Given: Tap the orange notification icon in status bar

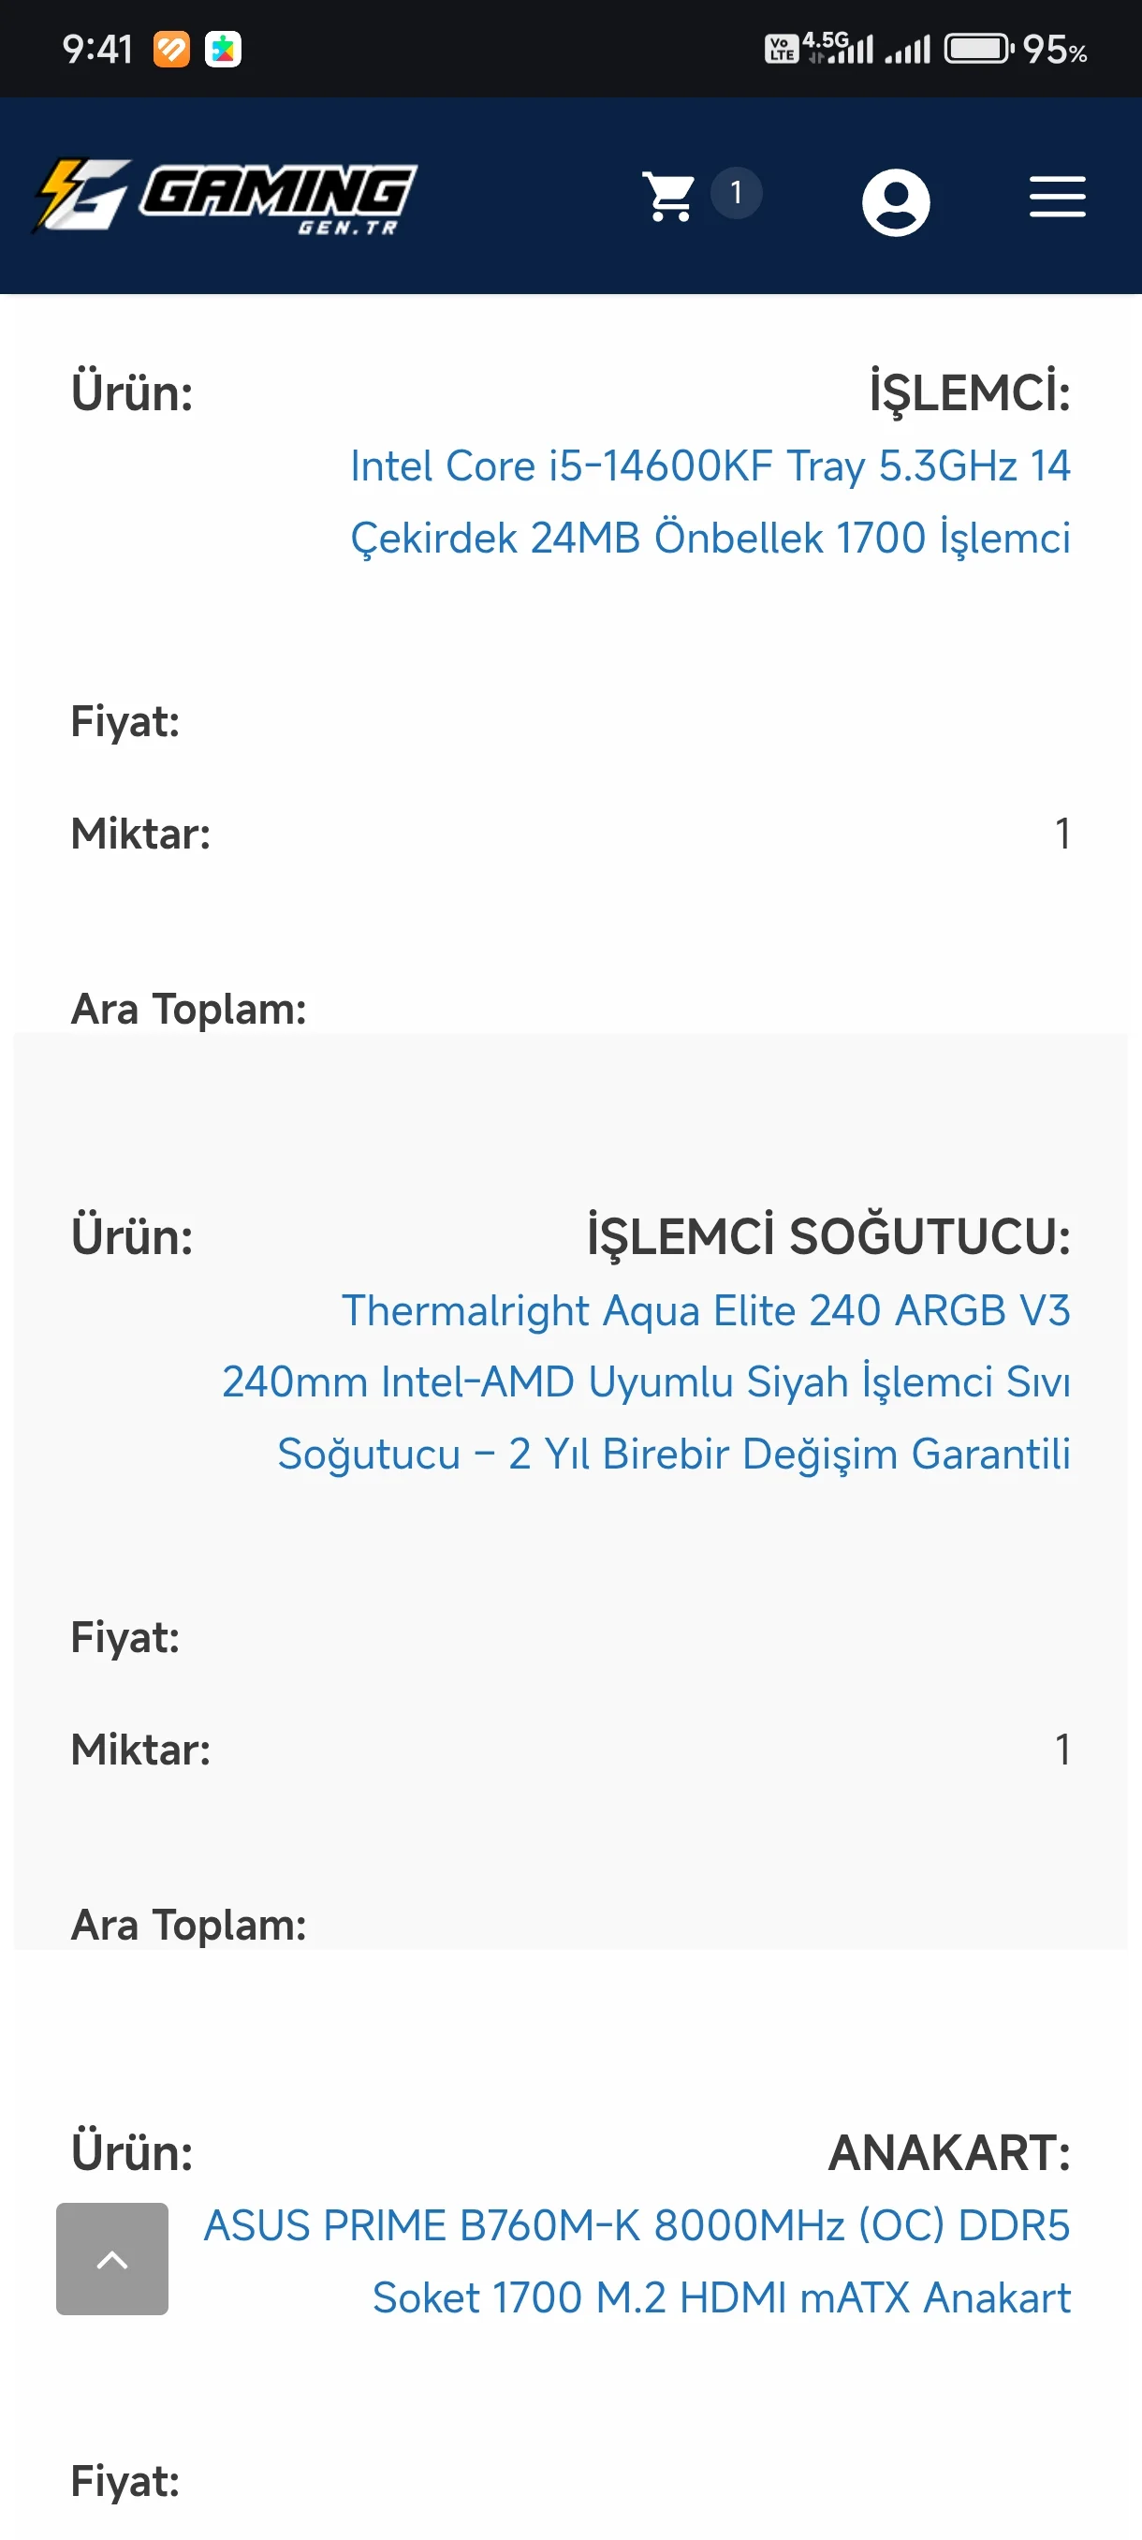Looking at the screenshot, I should tap(171, 50).
